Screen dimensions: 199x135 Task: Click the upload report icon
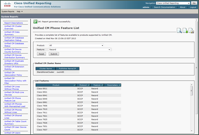[179, 31]
